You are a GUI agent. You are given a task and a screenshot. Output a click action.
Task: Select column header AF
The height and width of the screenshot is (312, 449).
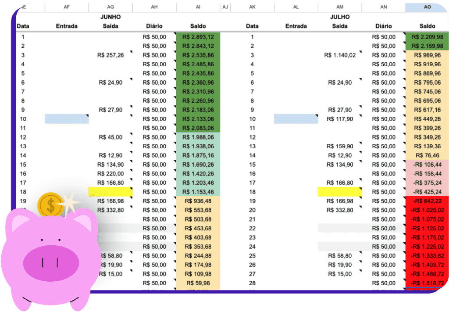click(67, 7)
